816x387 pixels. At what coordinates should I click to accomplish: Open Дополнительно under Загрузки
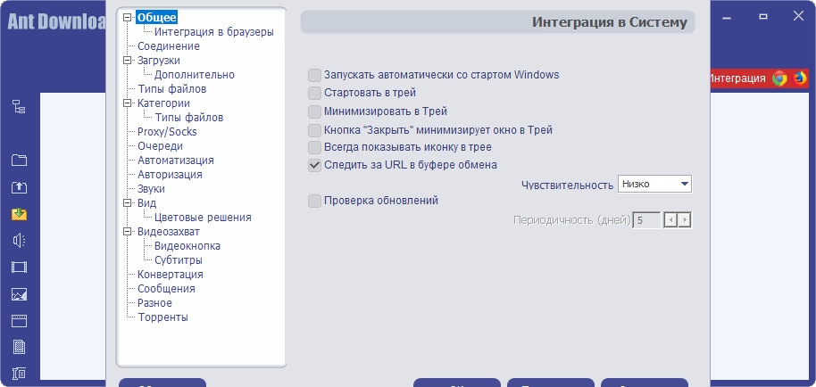coord(195,75)
